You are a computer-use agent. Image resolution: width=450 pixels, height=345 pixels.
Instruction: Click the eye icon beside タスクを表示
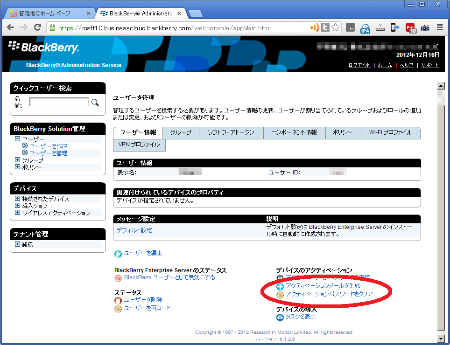280,317
